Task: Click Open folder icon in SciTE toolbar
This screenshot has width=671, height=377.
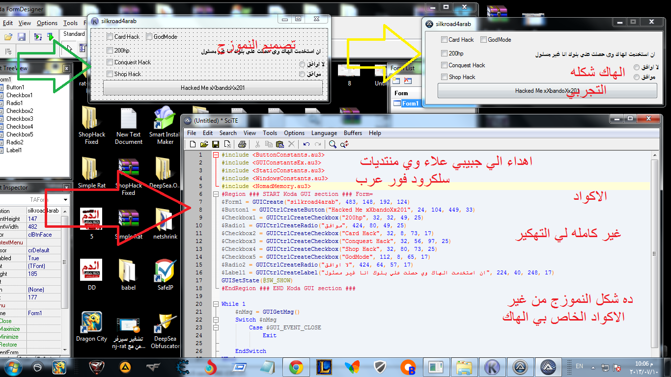Action: [x=204, y=144]
